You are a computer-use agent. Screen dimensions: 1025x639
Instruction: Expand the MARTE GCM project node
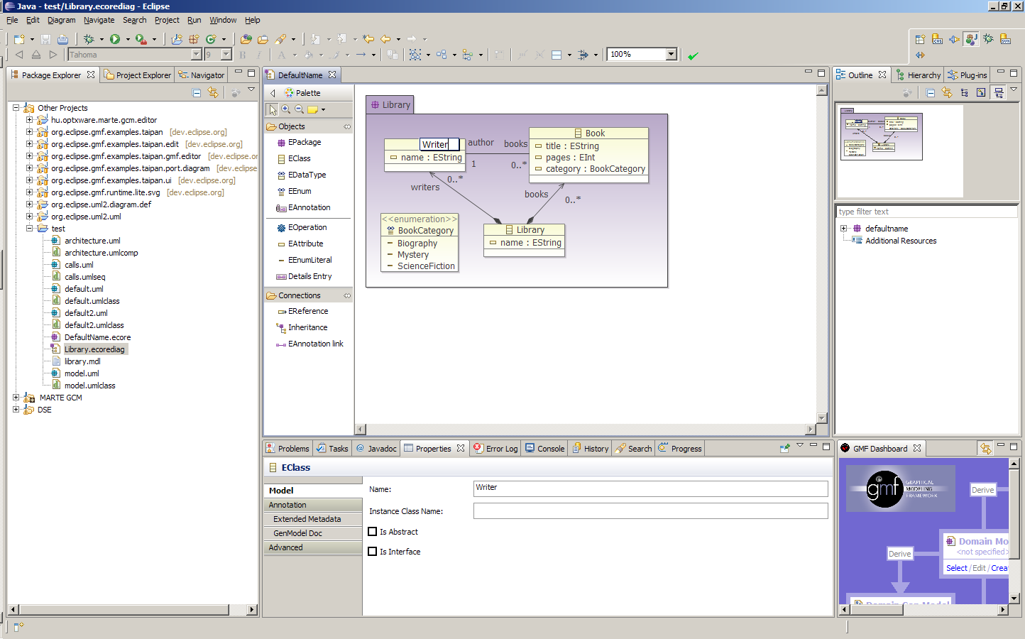point(16,398)
